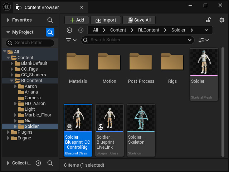Image resolution: width=229 pixels, height=172 pixels.
Task: Add a new collection with plus icon
Action: tap(38, 163)
